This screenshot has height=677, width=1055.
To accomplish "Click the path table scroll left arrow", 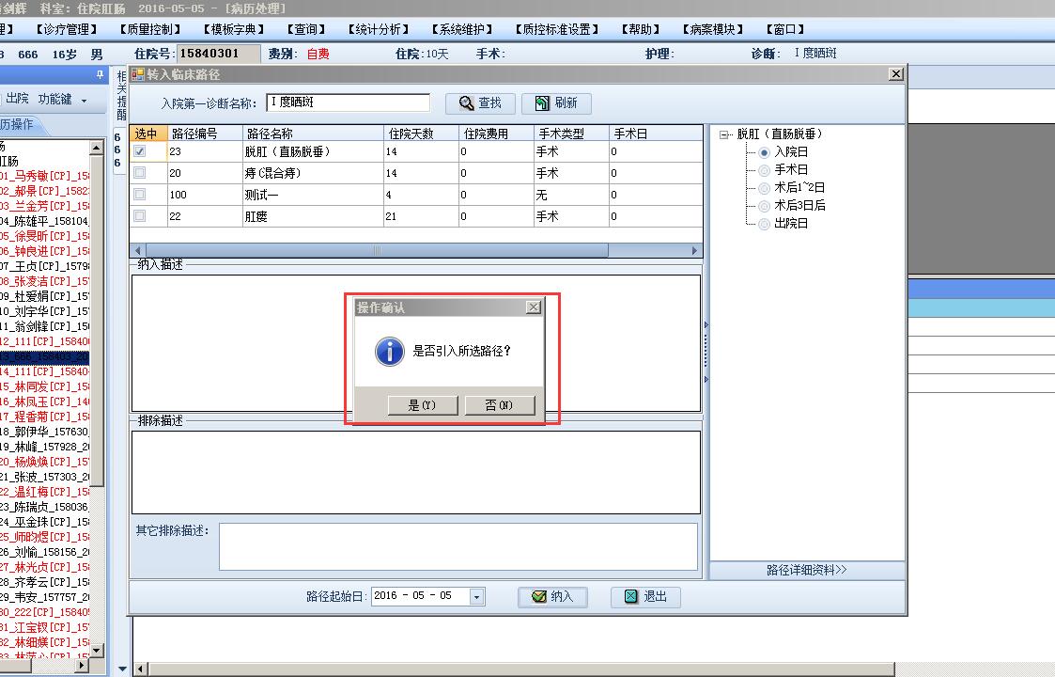I will [x=138, y=251].
